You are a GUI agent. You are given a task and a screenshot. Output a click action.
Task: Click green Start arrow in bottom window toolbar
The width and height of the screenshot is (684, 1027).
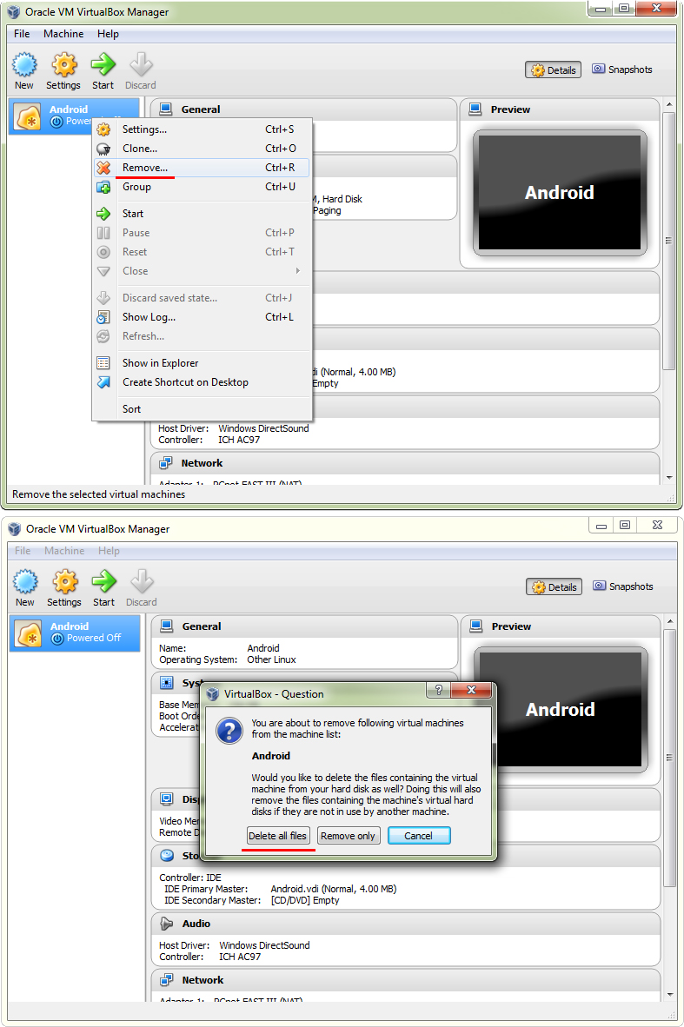click(103, 581)
